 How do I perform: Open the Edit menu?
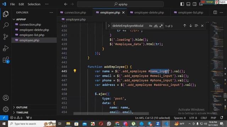point(21,4)
